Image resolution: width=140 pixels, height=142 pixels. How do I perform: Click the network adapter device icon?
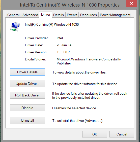pyautogui.click(x=15, y=27)
